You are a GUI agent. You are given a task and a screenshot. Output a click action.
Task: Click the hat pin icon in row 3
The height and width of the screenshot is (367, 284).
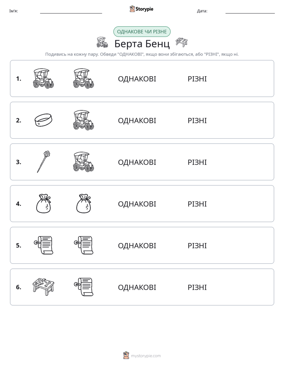[44, 162]
